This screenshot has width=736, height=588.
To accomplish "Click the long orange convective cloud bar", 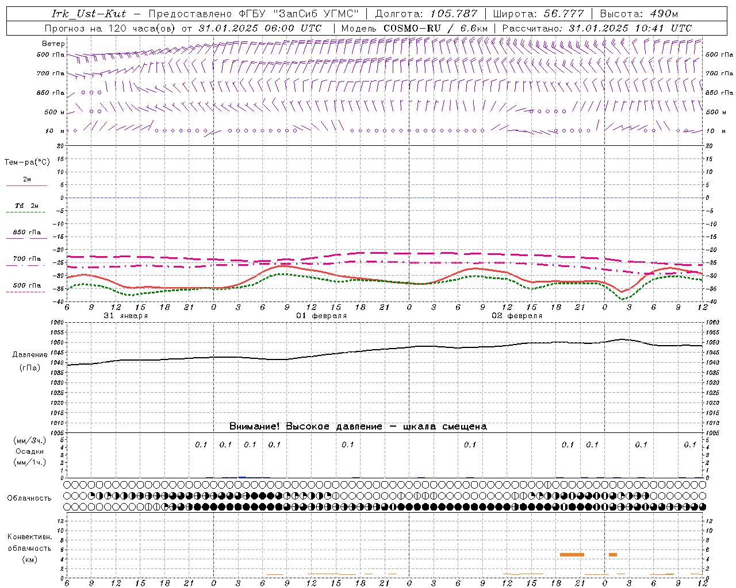I will pos(572,555).
